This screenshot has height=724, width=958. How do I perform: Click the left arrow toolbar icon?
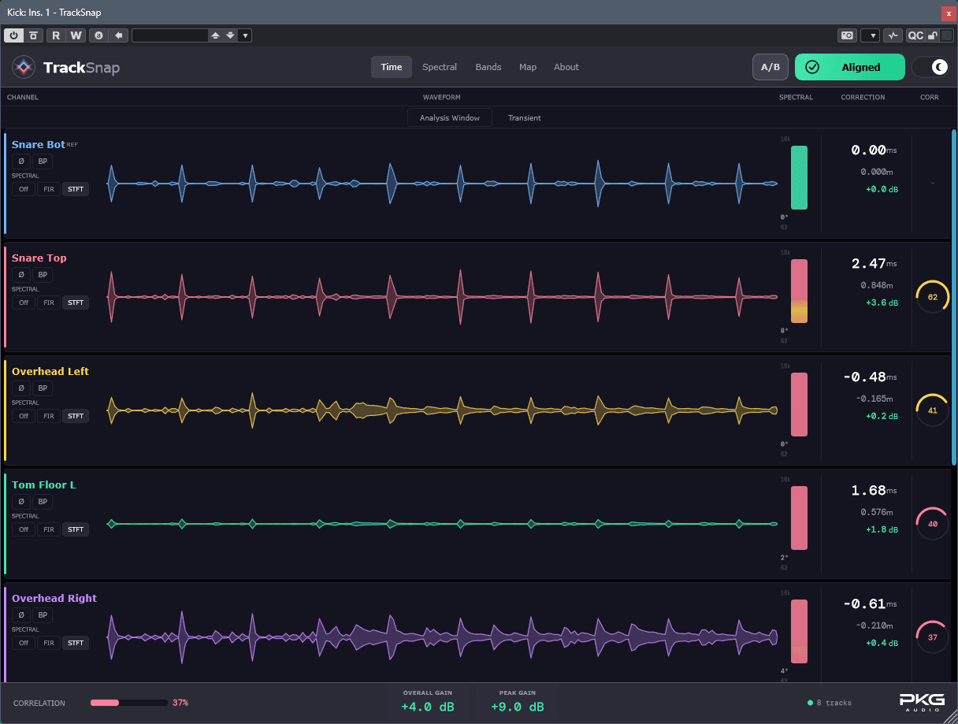coord(118,35)
